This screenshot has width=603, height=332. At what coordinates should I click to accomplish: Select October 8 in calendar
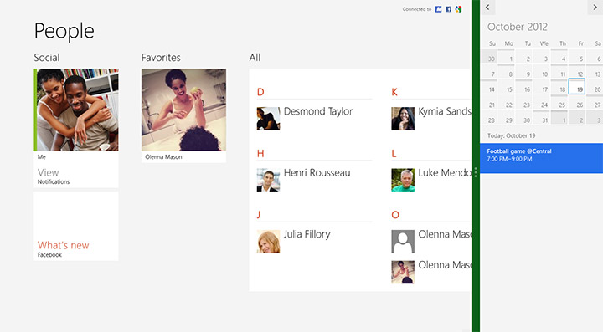[506, 71]
